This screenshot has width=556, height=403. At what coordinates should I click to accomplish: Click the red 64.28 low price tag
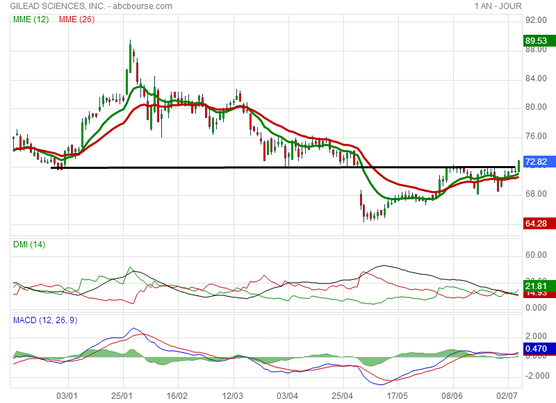point(539,223)
